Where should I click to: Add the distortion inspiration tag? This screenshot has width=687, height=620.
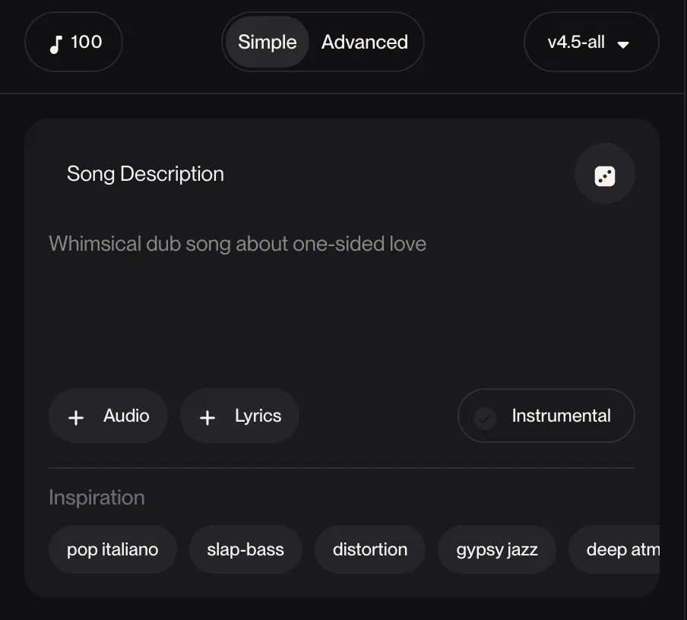[370, 549]
